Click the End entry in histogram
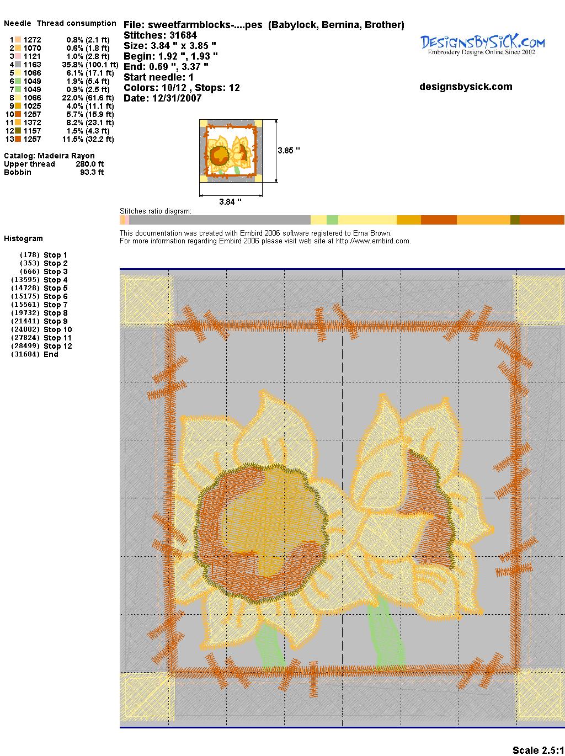 (x=51, y=354)
